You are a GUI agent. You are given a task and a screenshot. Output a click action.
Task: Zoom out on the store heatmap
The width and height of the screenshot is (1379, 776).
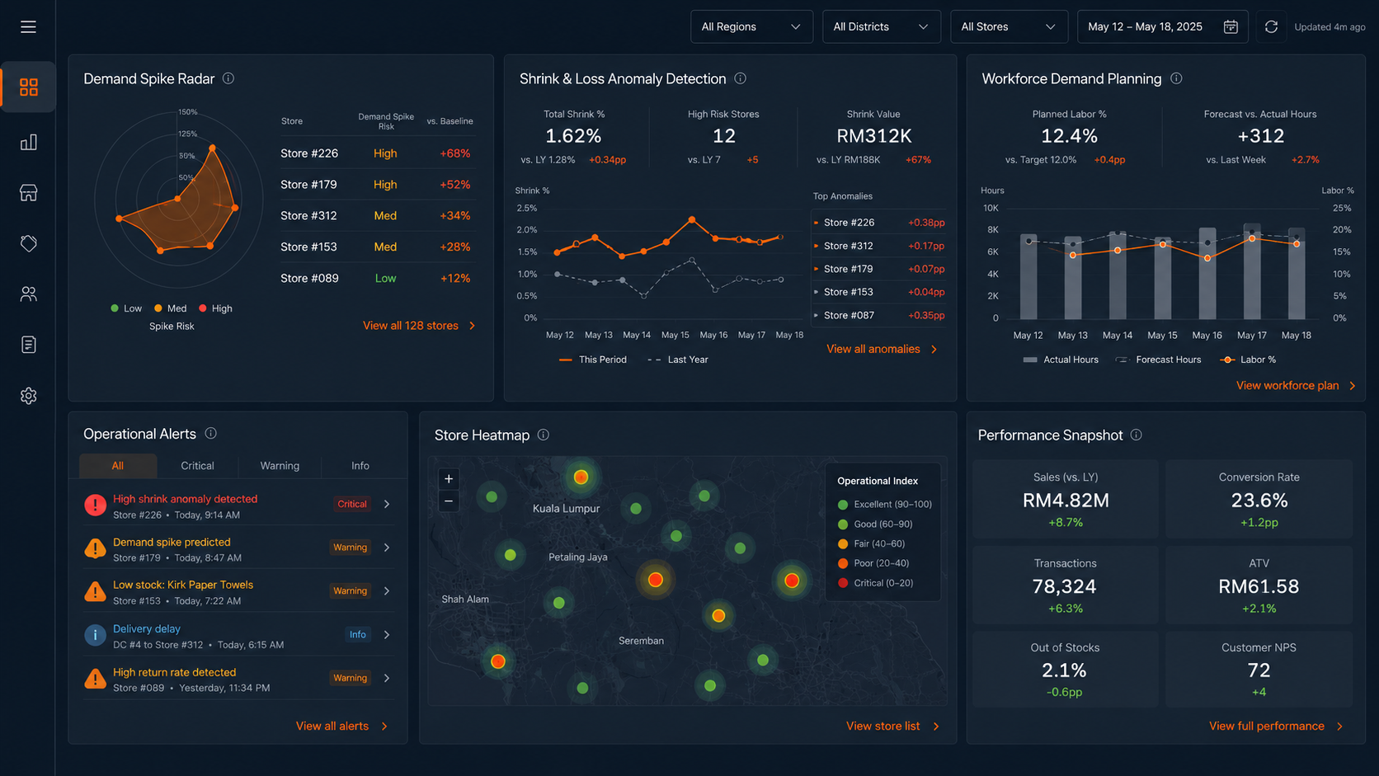click(449, 501)
